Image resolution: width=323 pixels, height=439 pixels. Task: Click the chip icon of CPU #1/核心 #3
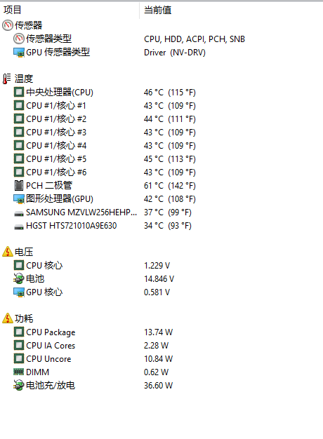pyautogui.click(x=19, y=132)
